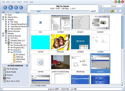Collapse the Drives & Devices node

pos(3,36)
